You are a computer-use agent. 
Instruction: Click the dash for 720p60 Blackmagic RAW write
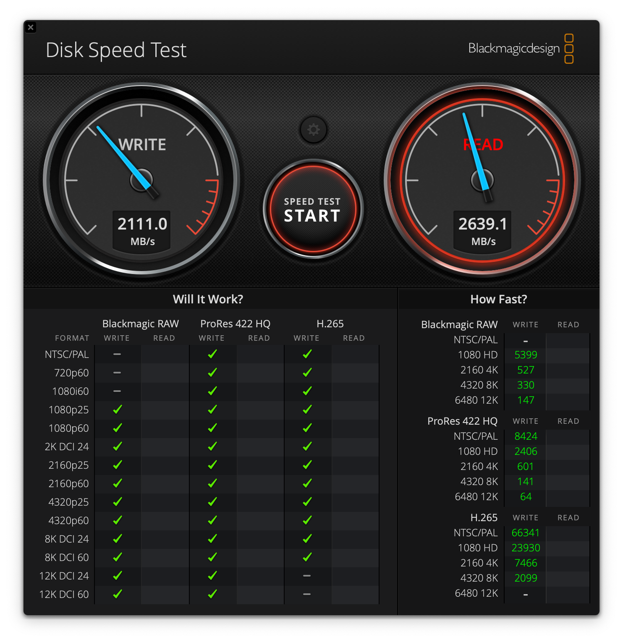tap(117, 373)
